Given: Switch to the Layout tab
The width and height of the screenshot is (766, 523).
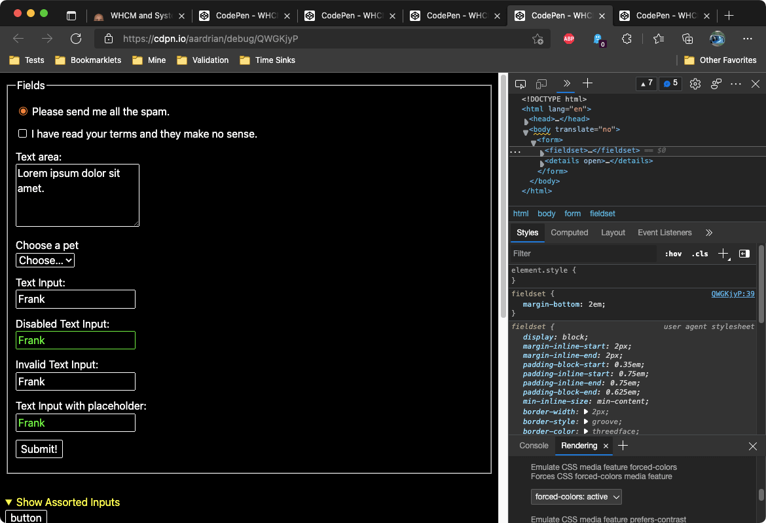Looking at the screenshot, I should coord(613,233).
